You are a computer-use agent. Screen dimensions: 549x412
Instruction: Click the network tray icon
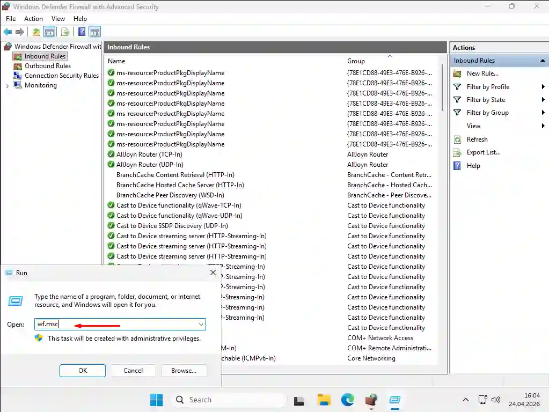483,400
